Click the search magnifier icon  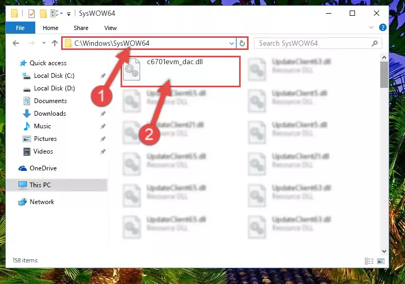point(375,43)
